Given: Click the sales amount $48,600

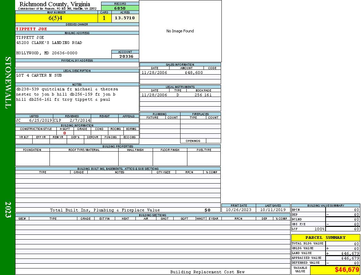Looking at the screenshot, I should [194, 73].
